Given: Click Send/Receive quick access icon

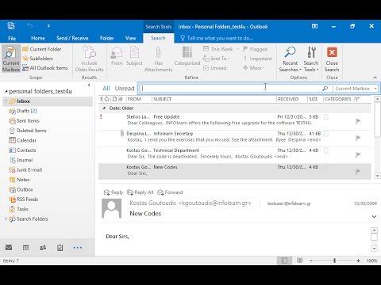Looking at the screenshot, I should tap(11, 26).
